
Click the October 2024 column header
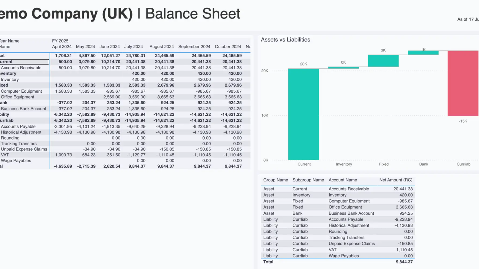(228, 47)
